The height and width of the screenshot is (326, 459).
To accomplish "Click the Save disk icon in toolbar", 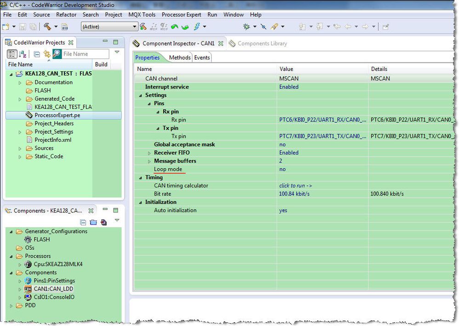I will click(x=23, y=27).
